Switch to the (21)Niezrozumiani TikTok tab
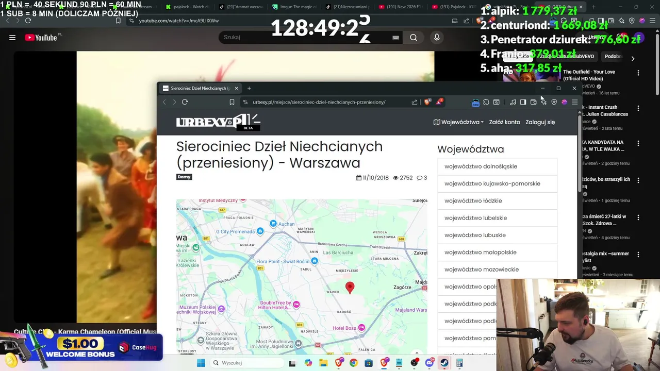Screen dimensions: 660x371 (347, 7)
